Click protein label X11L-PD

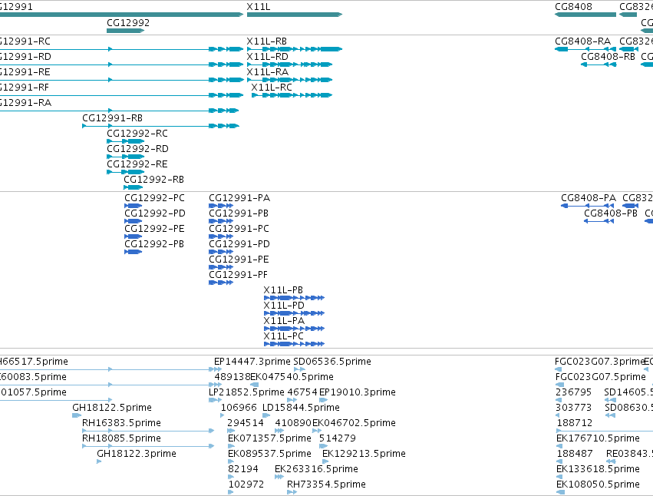tap(284, 306)
